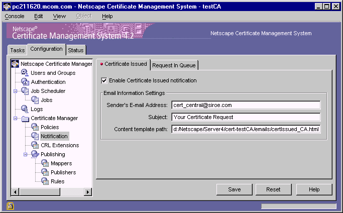The height and width of the screenshot is (213, 343).
Task: Minimize the Certificate Management System window
Action: pyautogui.click(x=318, y=7)
